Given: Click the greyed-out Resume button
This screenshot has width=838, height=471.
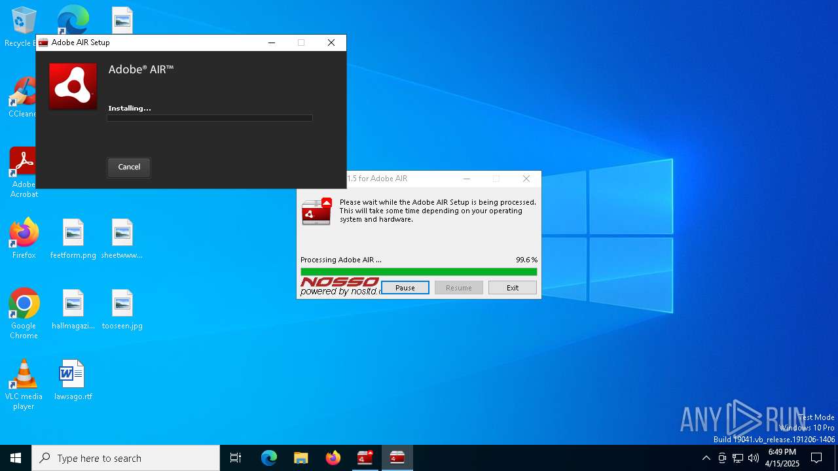Looking at the screenshot, I should click(x=459, y=288).
